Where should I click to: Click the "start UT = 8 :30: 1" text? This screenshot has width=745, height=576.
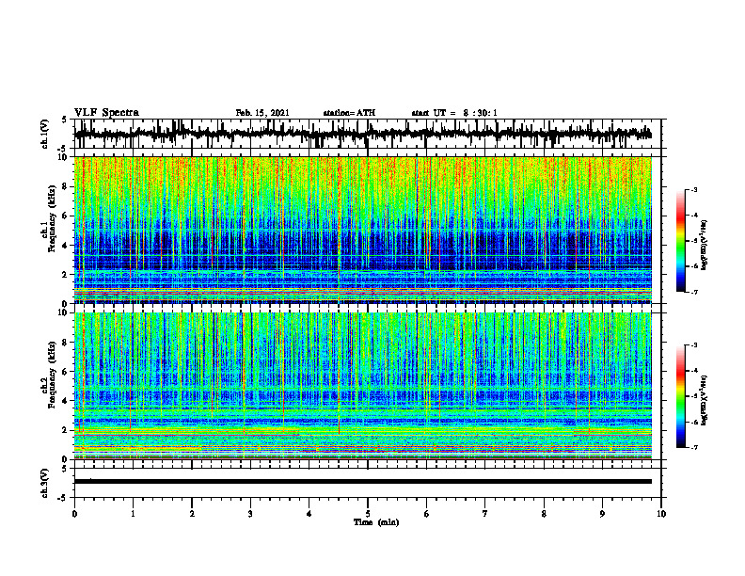(x=454, y=113)
